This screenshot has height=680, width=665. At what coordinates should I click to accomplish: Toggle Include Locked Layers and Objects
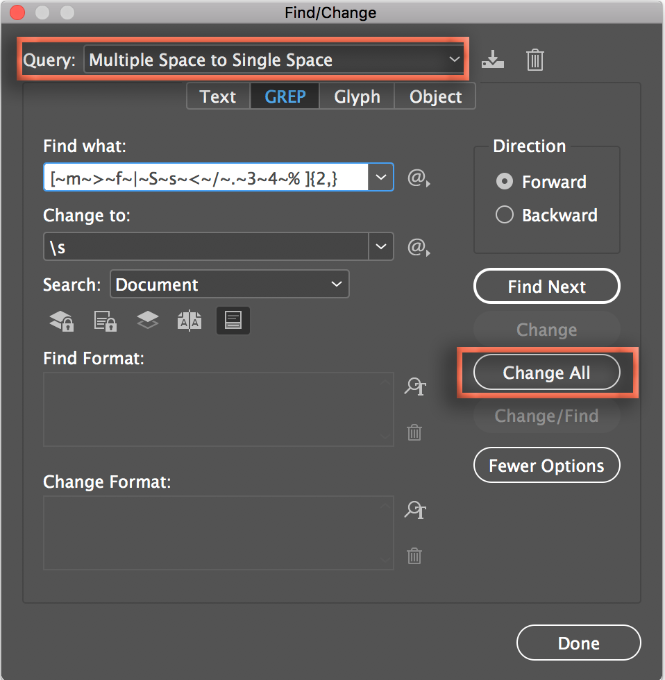point(62,321)
